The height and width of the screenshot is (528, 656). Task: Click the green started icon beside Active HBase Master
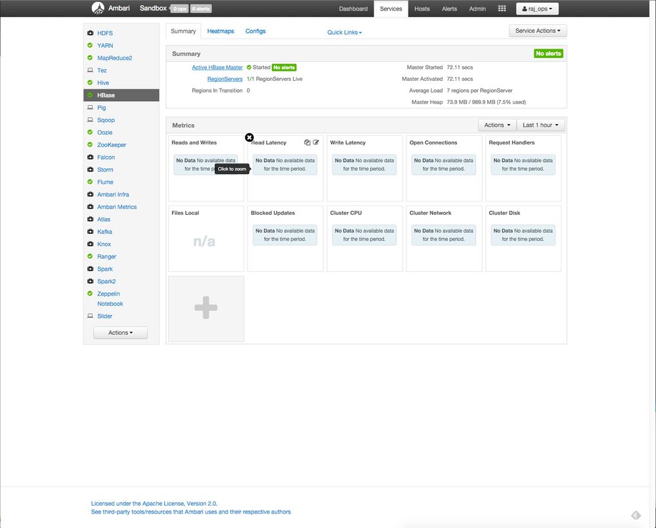(x=249, y=68)
